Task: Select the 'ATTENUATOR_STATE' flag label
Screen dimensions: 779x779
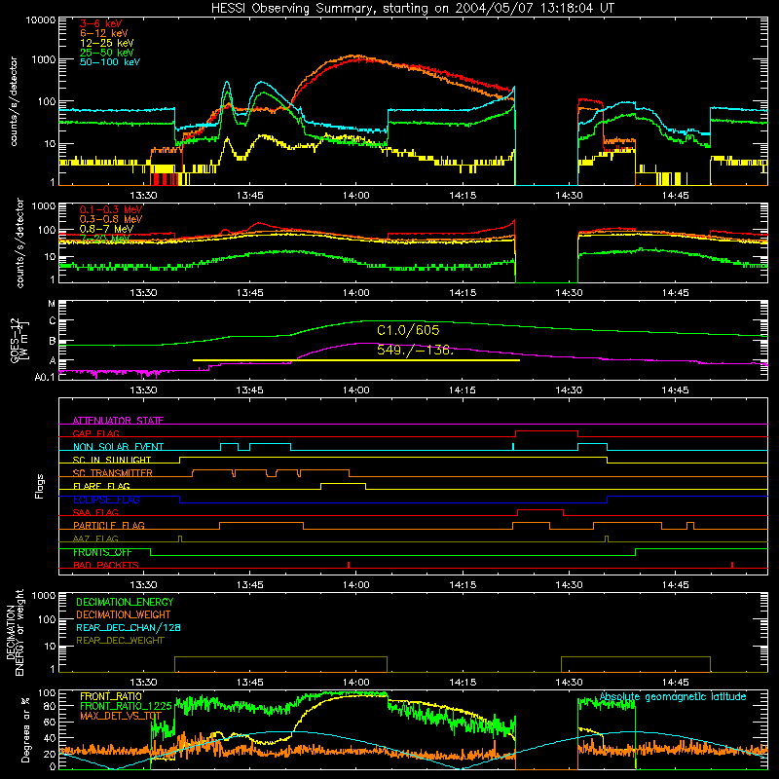Action: [118, 421]
